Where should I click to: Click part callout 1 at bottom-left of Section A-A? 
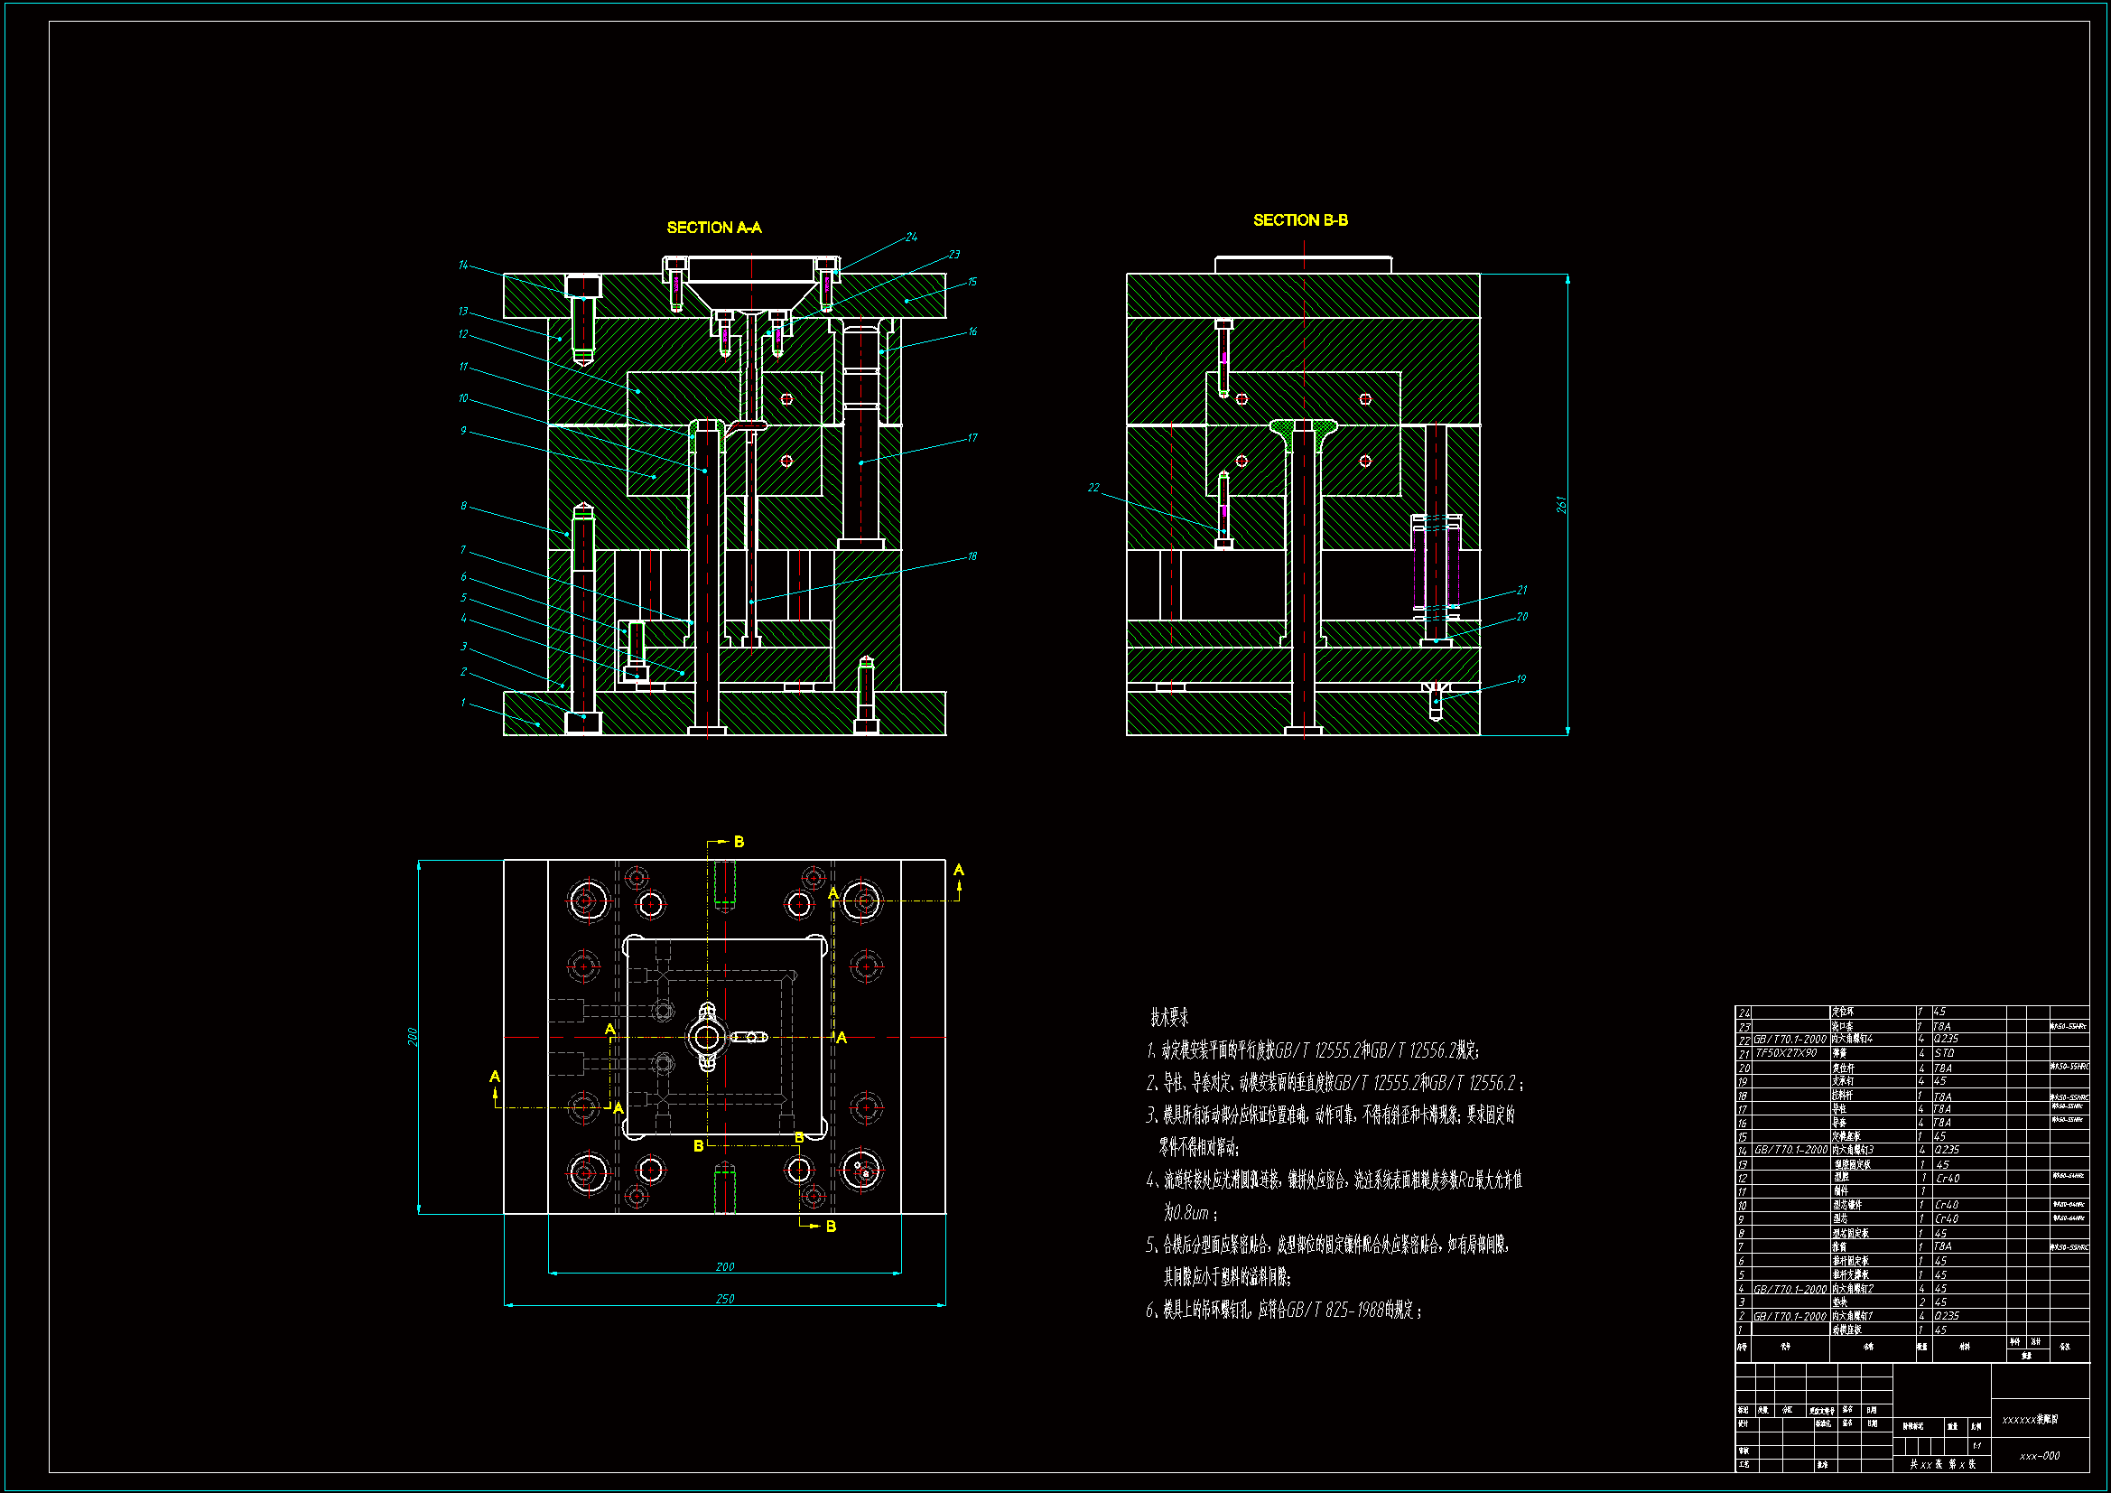pyautogui.click(x=463, y=703)
